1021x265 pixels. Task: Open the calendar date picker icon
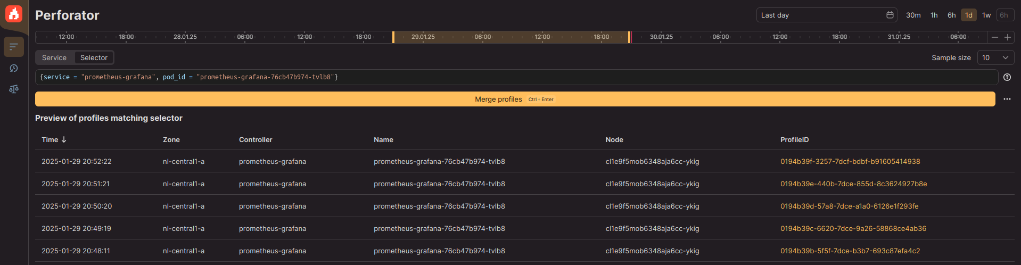890,15
